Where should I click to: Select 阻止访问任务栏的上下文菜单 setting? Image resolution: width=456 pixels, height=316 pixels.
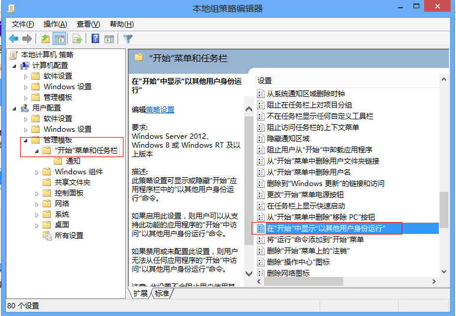click(x=313, y=128)
